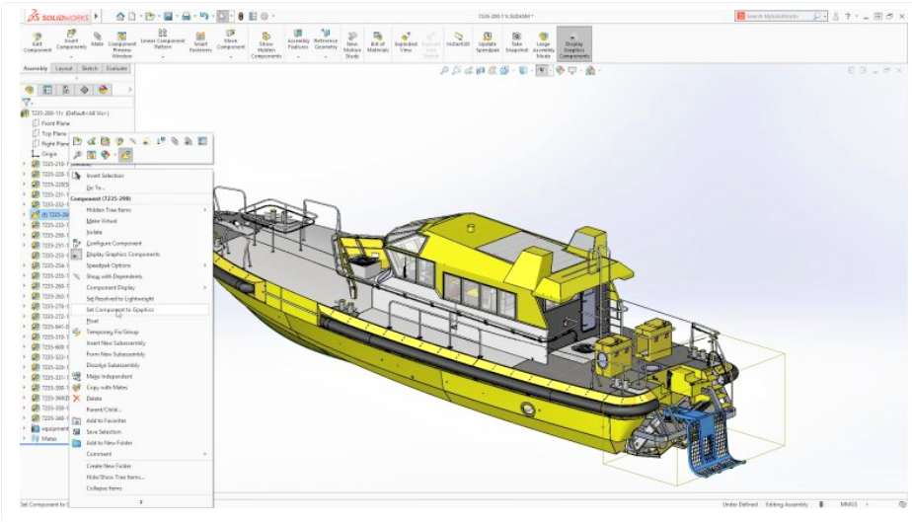Expand the equipment folder in tree

[x=24, y=429]
